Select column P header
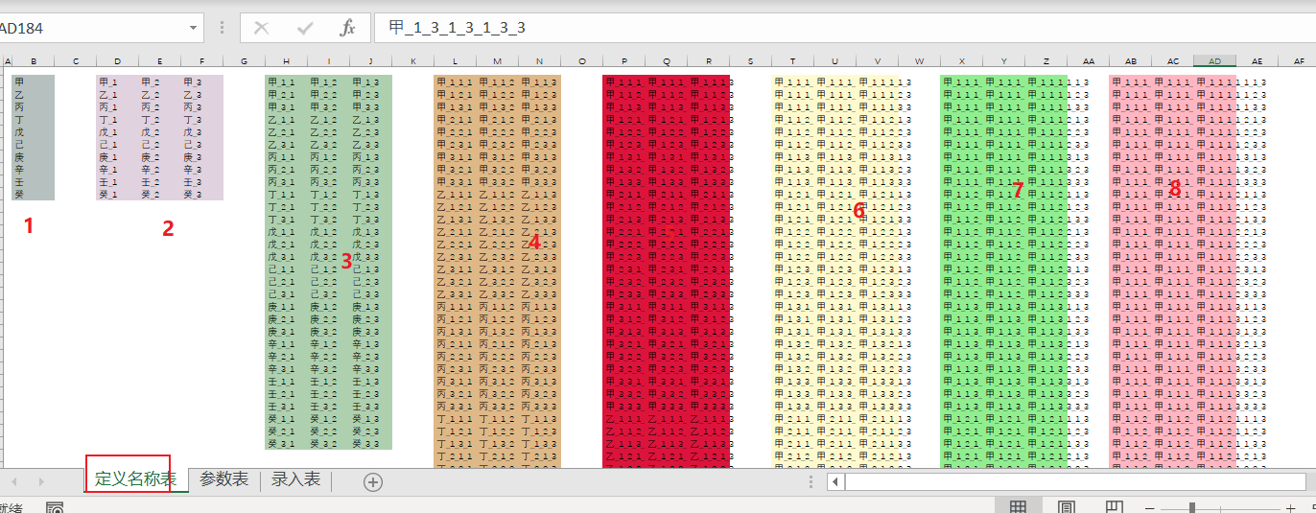This screenshot has width=1316, height=513. [623, 61]
